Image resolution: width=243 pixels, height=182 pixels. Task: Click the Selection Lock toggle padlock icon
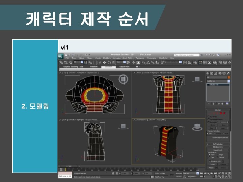[x=113, y=174]
